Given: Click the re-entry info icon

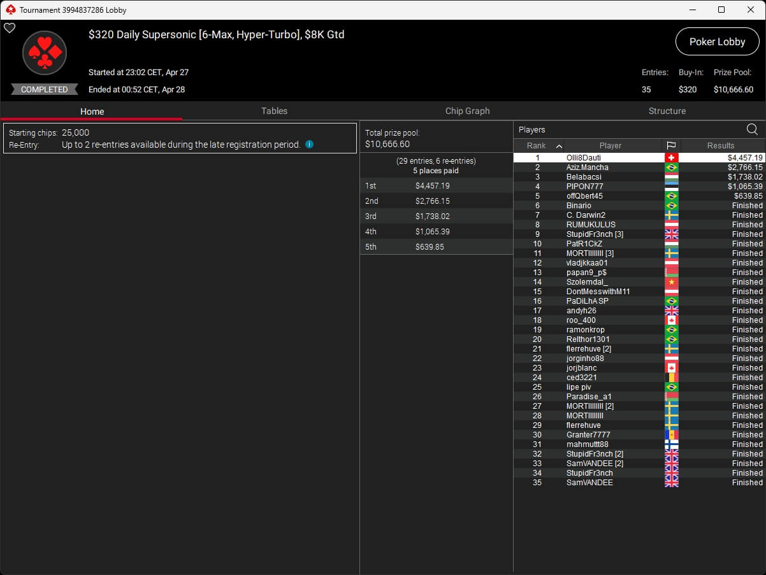Looking at the screenshot, I should (x=309, y=145).
